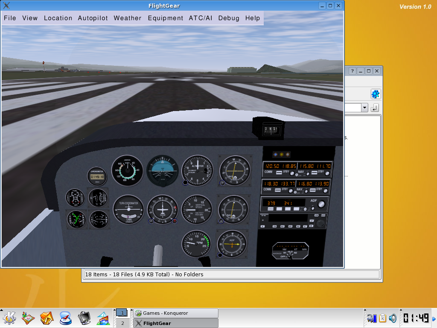The height and width of the screenshot is (328, 437).
Task: Click the DME selector switch knob
Action: 290,257
